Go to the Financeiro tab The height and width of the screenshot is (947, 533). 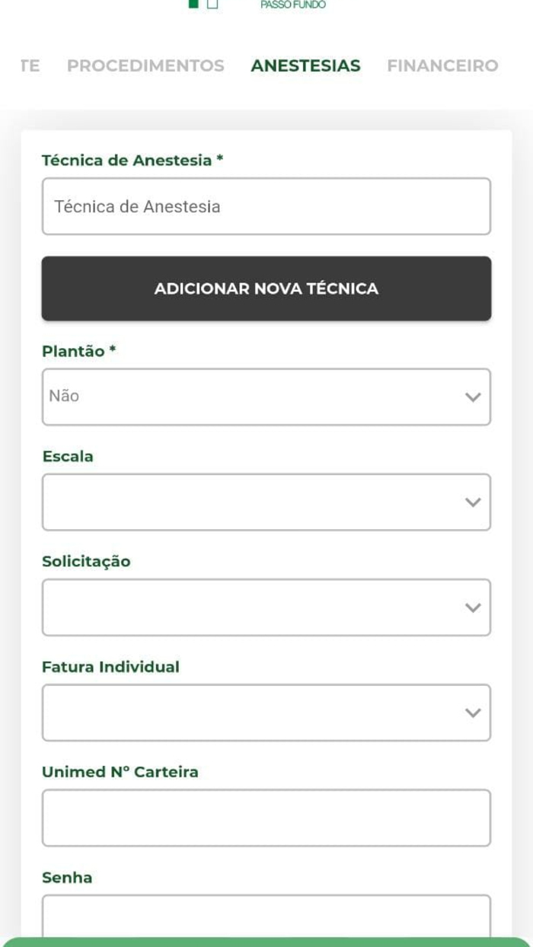pyautogui.click(x=442, y=65)
